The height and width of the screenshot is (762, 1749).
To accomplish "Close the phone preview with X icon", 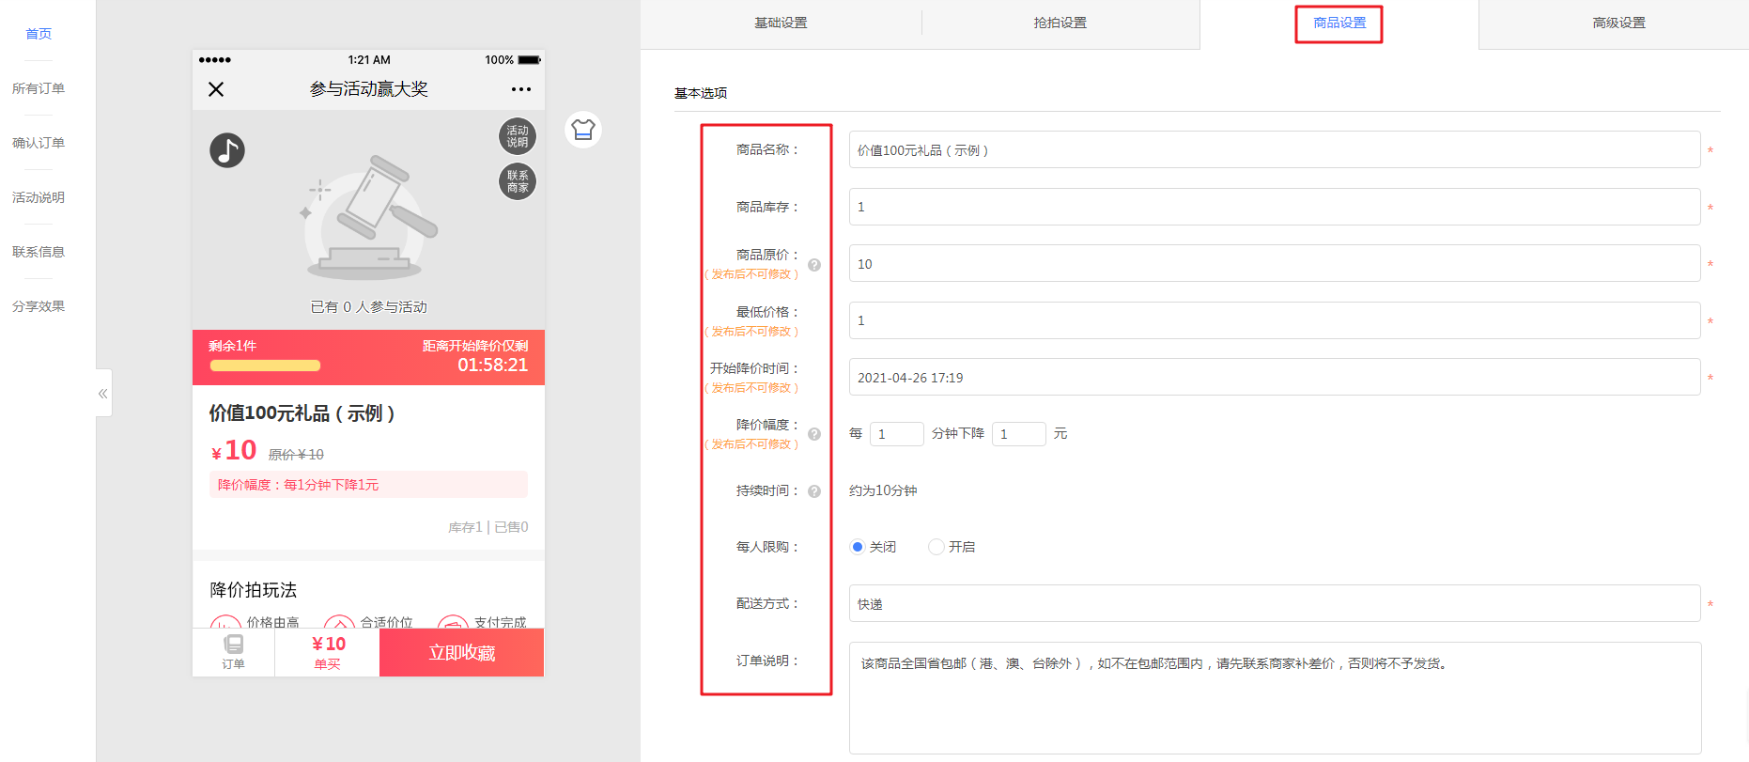I will [x=216, y=89].
